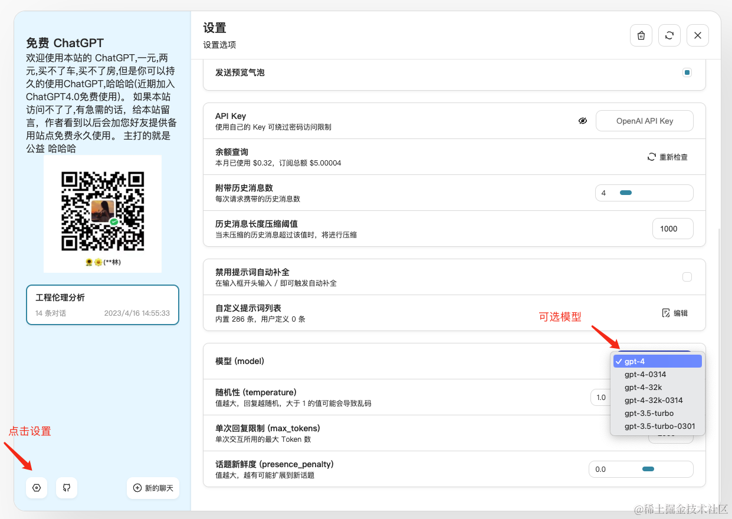
Task: Click 重新检查 to recheck balance
Action: (x=668, y=157)
